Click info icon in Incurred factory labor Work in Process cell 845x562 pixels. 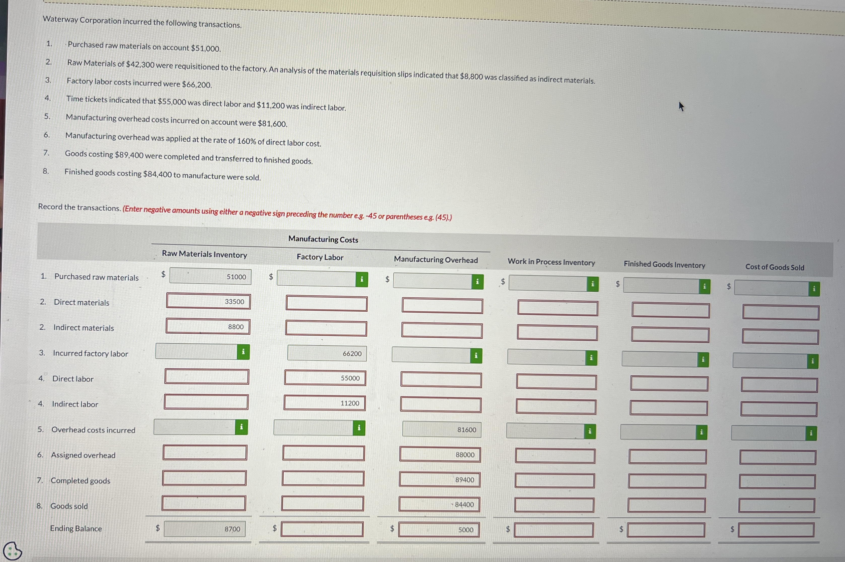[x=591, y=358]
